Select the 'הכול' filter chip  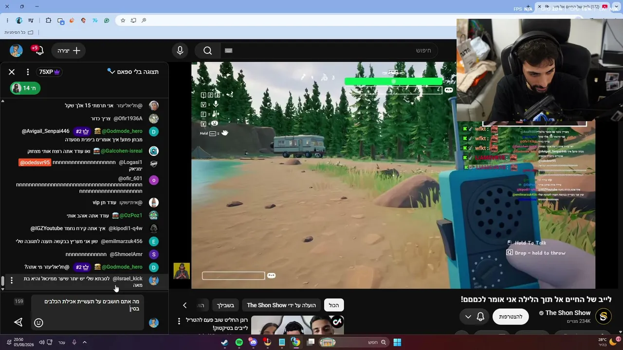click(334, 305)
